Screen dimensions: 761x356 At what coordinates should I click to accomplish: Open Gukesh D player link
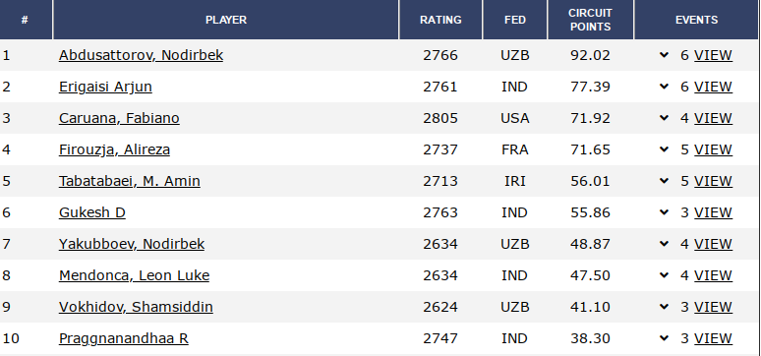tap(92, 212)
